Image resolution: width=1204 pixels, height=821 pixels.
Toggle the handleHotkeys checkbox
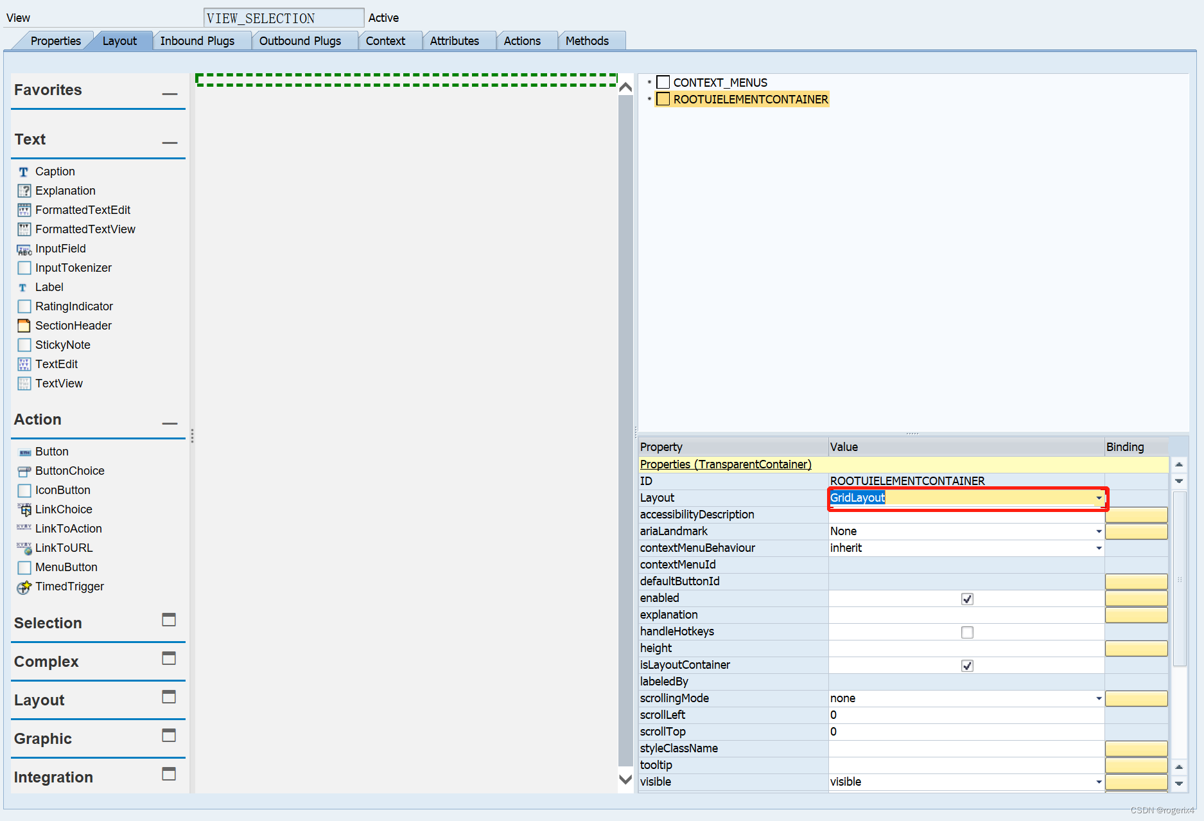967,632
